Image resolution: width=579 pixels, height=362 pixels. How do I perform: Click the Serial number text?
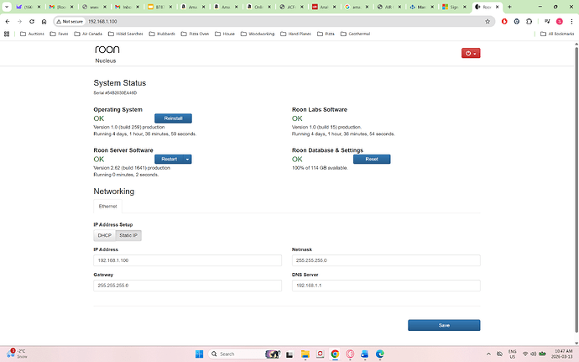tap(115, 93)
